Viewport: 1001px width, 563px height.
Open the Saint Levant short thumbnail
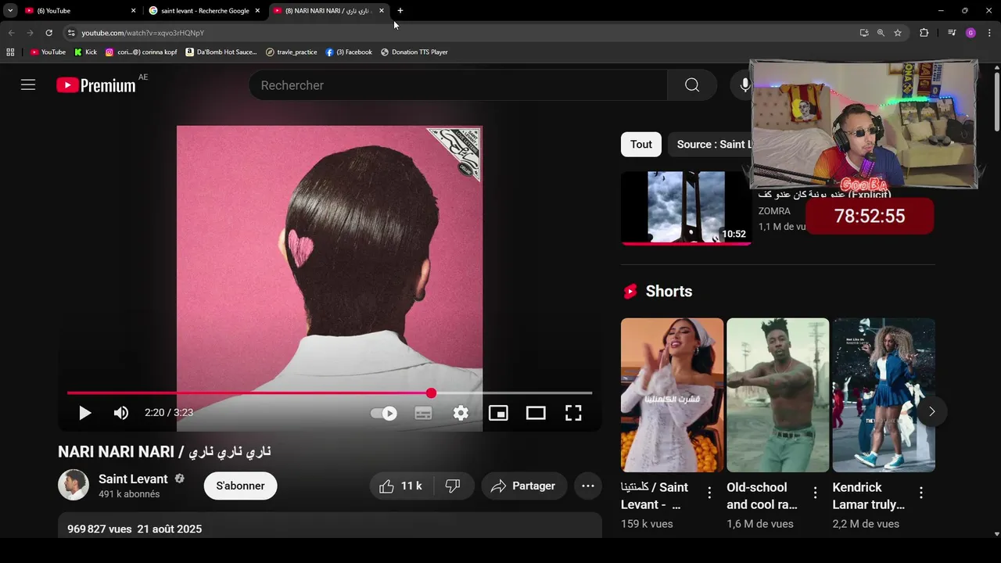tap(672, 395)
